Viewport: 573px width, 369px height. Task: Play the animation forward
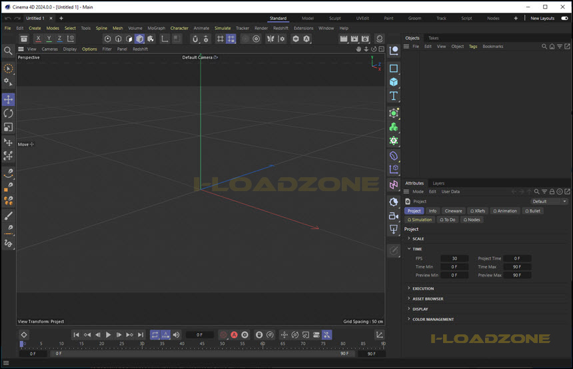click(x=108, y=334)
